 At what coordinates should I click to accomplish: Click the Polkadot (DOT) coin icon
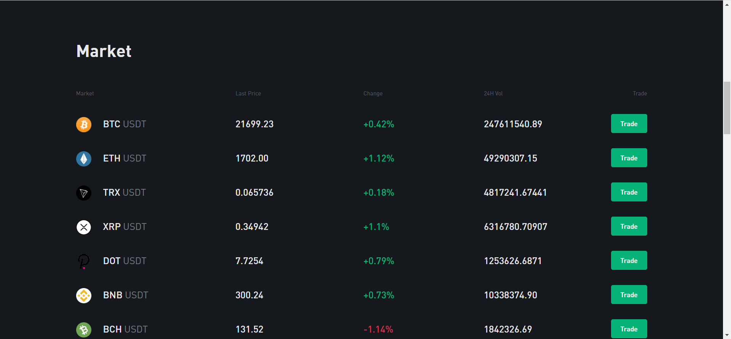click(84, 261)
